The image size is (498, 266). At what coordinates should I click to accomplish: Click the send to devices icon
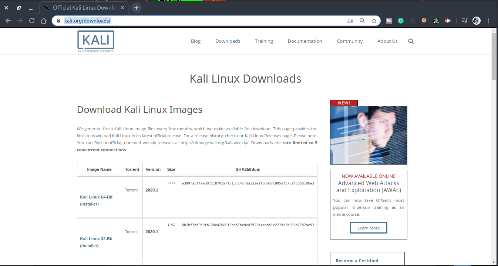pos(350,21)
